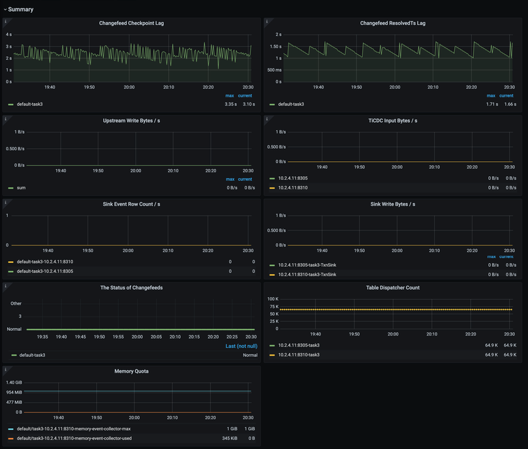The height and width of the screenshot is (449, 528).
Task: Sort Checkpoint Lag legend by max column
Action: 229,96
